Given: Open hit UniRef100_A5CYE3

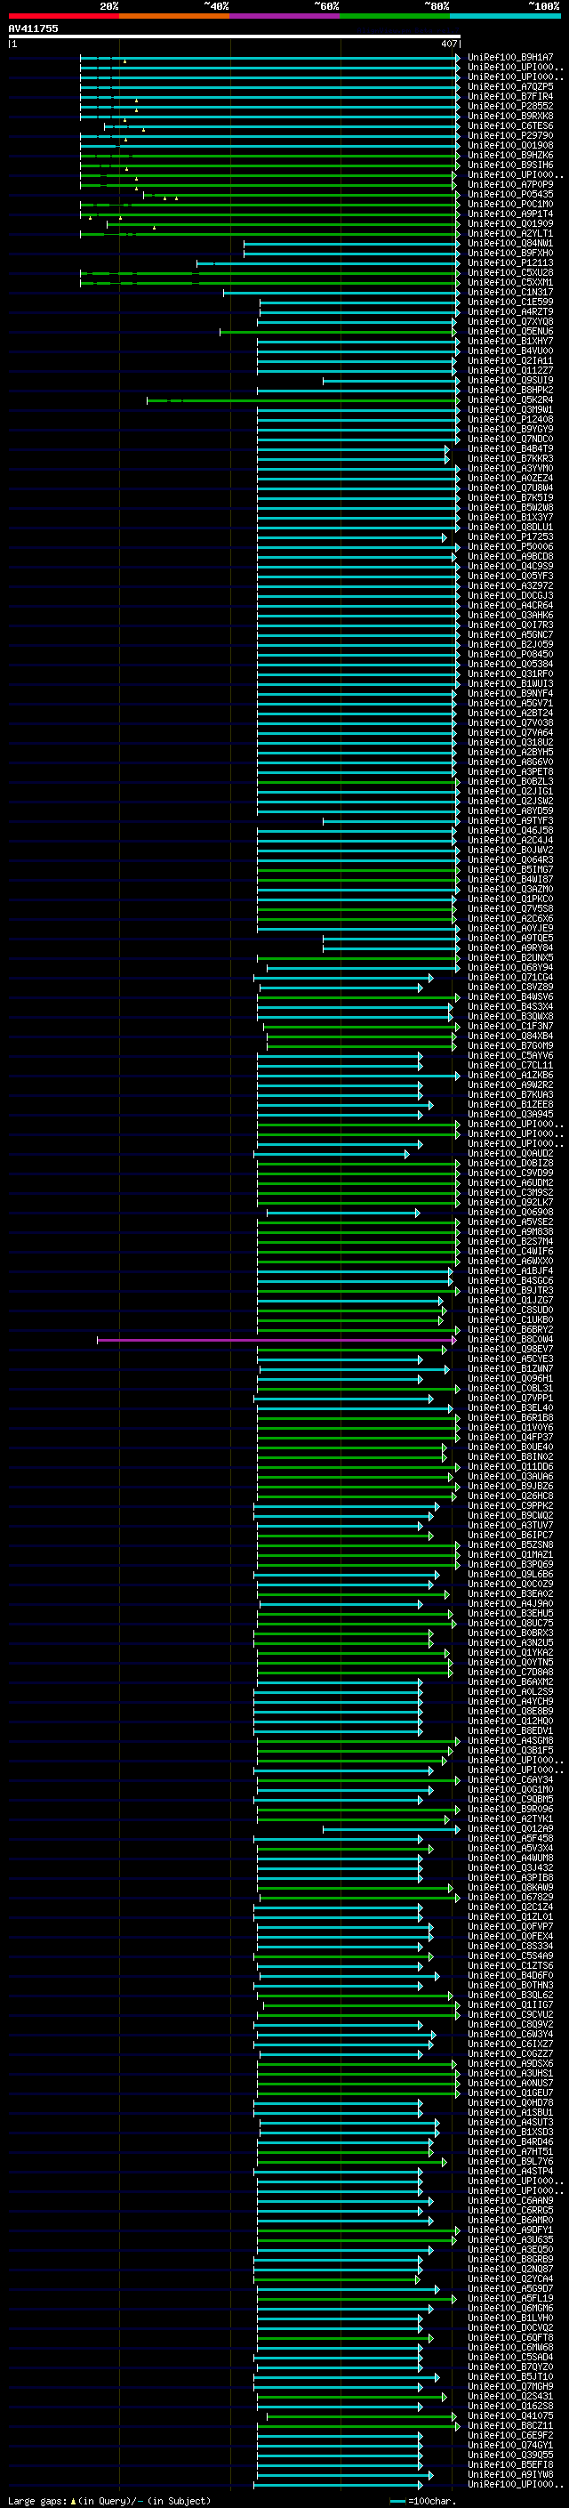Looking at the screenshot, I should pyautogui.click(x=510, y=1359).
